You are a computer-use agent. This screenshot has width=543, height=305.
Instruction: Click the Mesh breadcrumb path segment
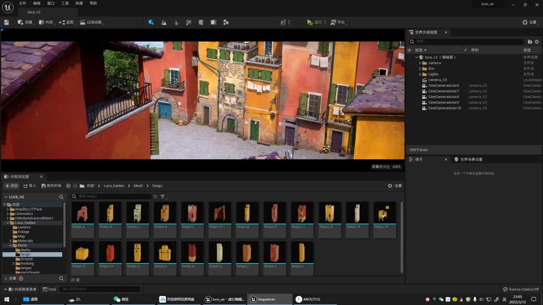coord(138,186)
